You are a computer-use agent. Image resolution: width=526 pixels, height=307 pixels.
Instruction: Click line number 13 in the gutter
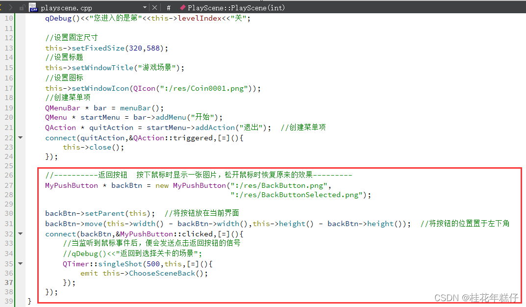coord(9,48)
